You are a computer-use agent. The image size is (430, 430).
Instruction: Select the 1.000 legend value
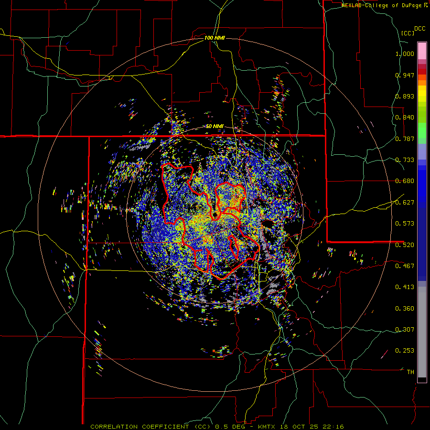405,54
